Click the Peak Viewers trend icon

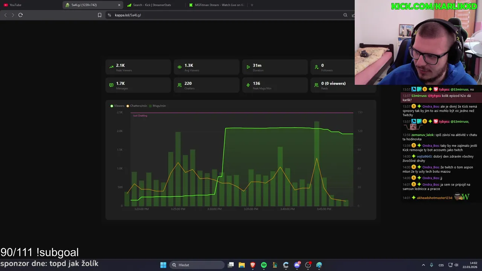(x=111, y=67)
